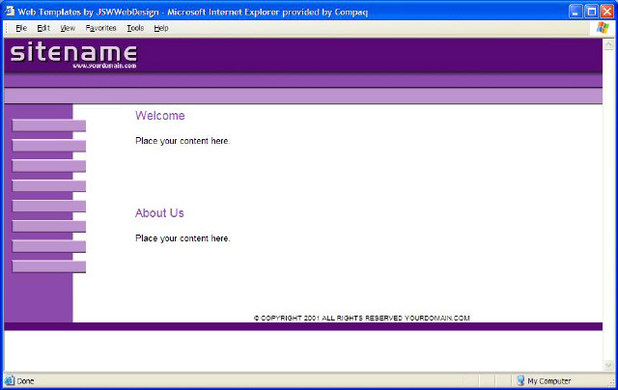618x390 pixels.
Task: Select the bottommost sidebar navigation button
Action: (48, 266)
